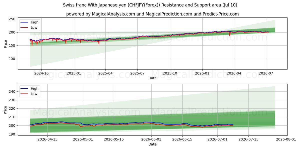Click the '190' bottom y-axis label
The width and height of the screenshot is (300, 150).
(12, 134)
